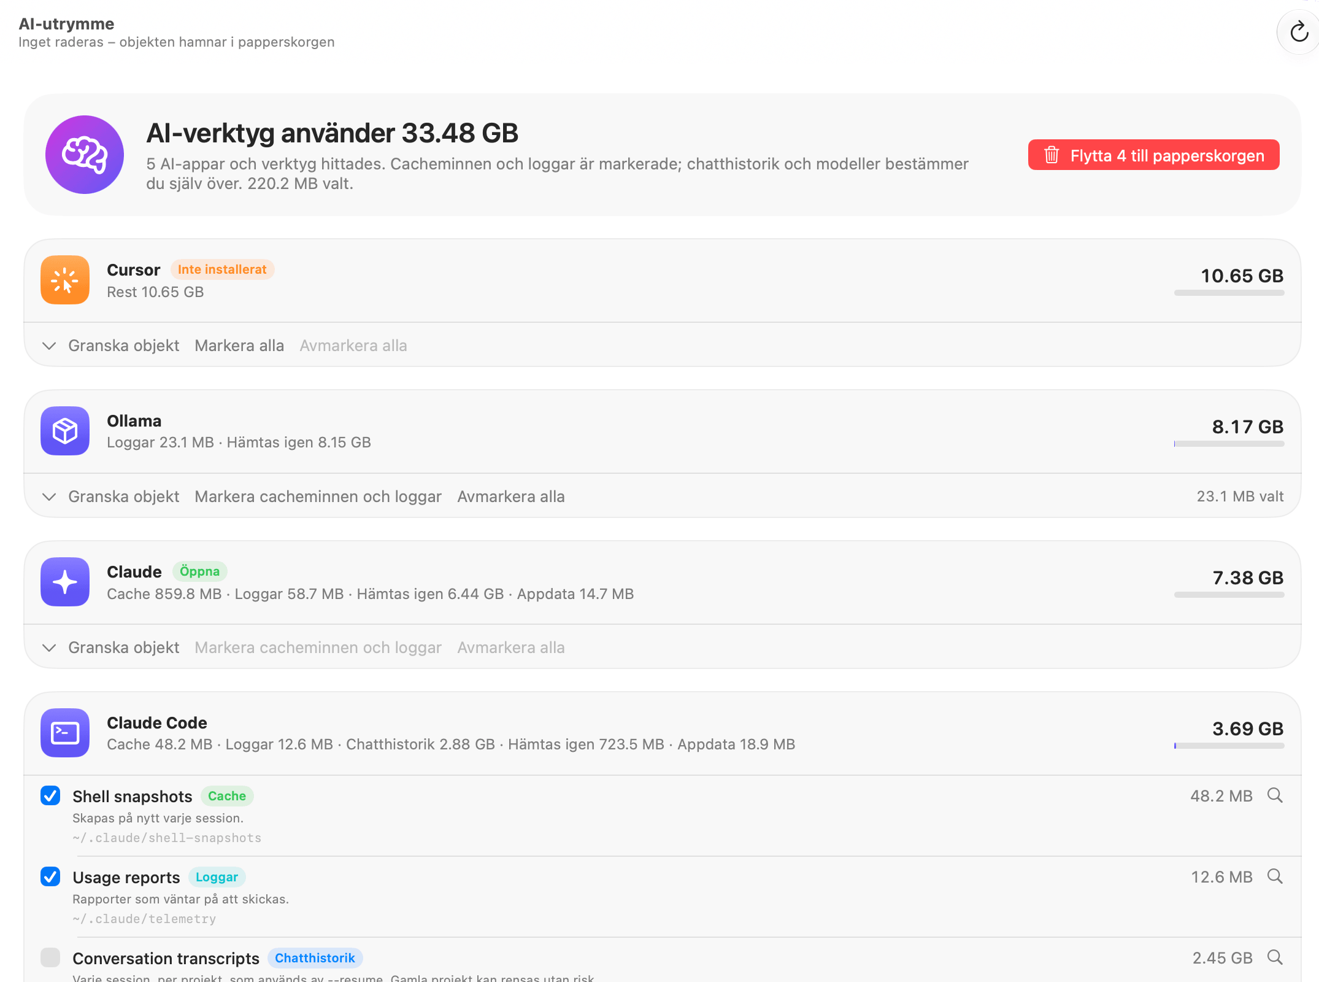
Task: Click the Claude Code terminal icon
Action: click(x=65, y=733)
